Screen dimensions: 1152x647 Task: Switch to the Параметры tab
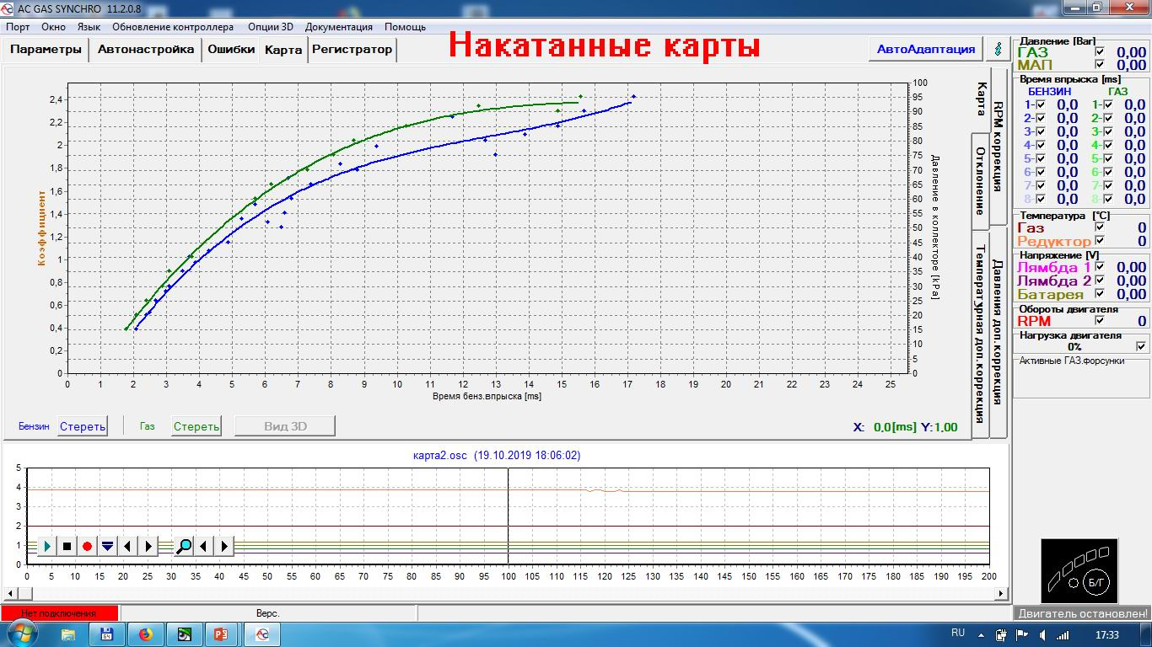46,49
